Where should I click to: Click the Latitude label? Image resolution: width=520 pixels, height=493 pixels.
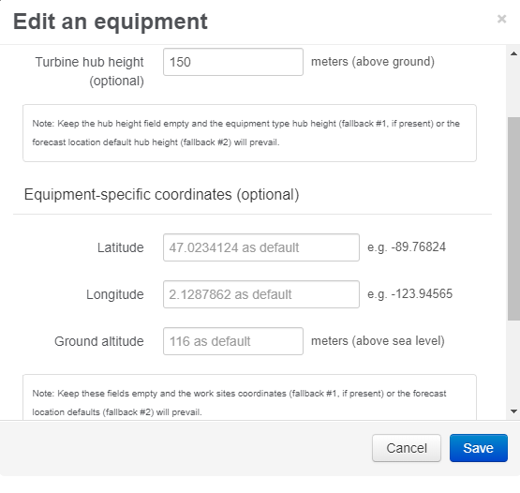point(120,247)
